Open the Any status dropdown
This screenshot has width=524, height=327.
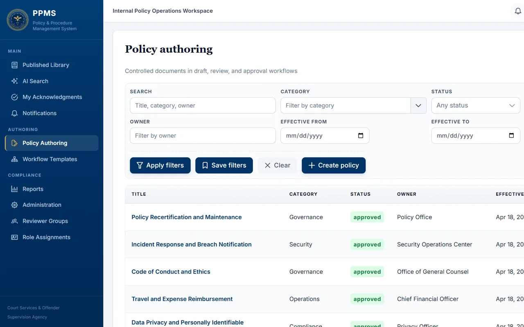[476, 105]
